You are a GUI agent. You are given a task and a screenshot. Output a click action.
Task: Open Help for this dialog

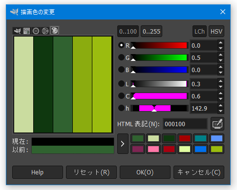click(38, 172)
